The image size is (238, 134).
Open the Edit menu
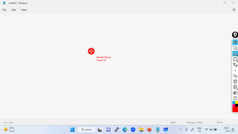[14, 10]
